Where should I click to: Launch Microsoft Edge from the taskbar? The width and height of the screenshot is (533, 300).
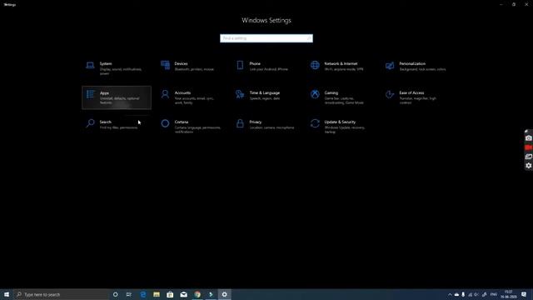coord(142,294)
